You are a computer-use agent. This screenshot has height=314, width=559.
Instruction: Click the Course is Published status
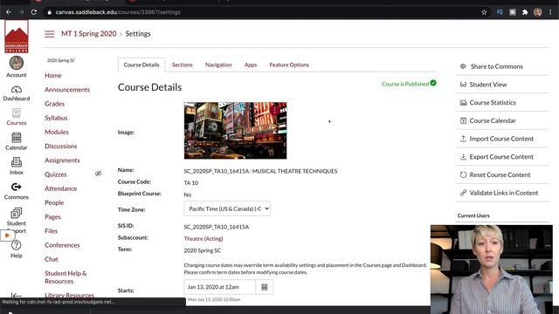pos(409,84)
